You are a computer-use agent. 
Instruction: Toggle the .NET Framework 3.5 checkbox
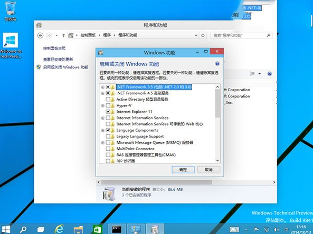coord(108,87)
